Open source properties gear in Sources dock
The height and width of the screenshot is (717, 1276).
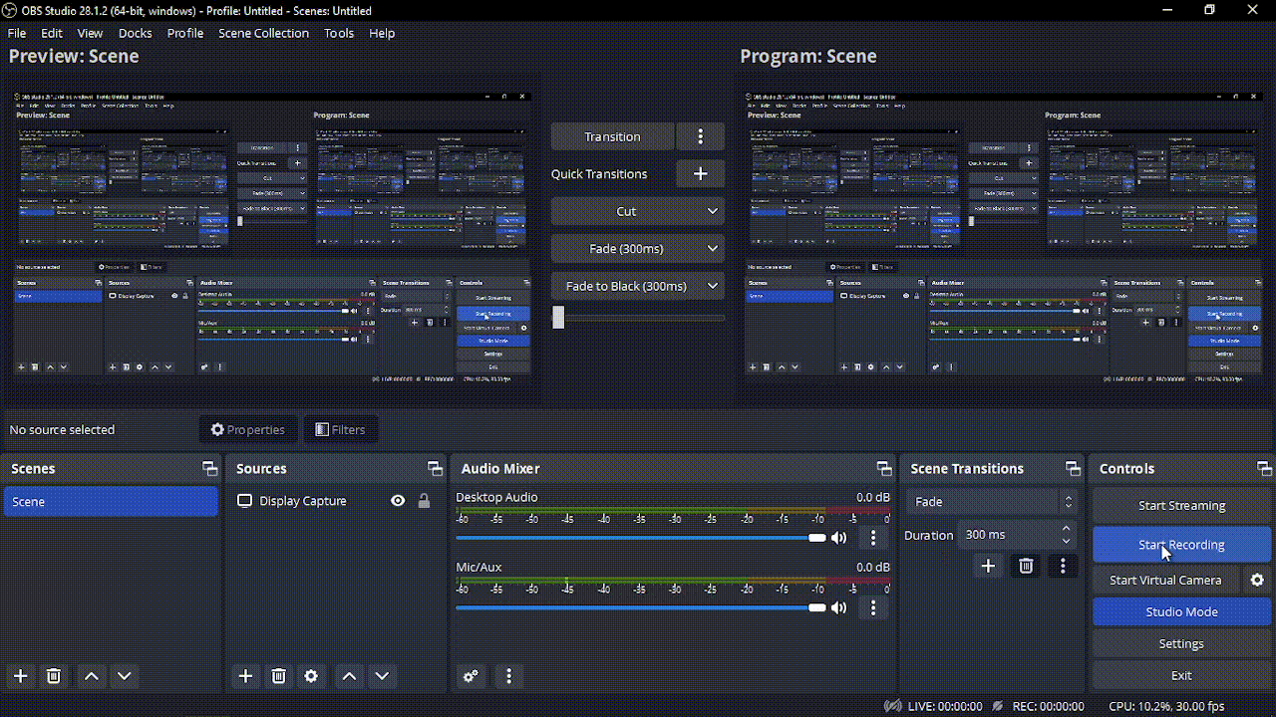click(311, 676)
